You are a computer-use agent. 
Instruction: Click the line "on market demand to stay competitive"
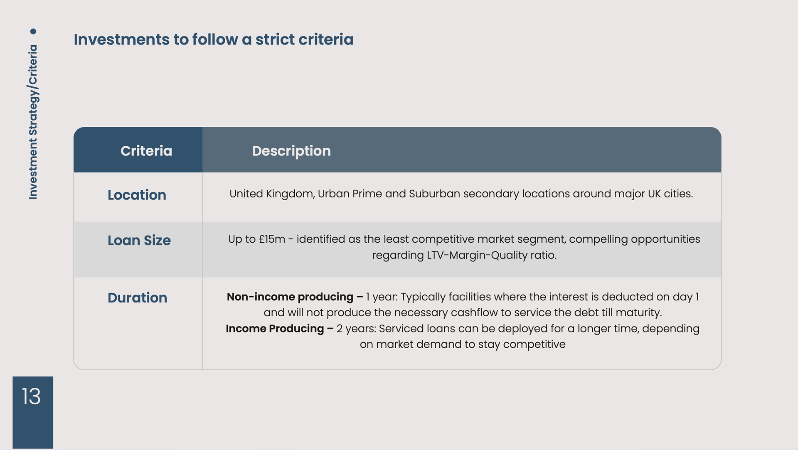coord(462,344)
